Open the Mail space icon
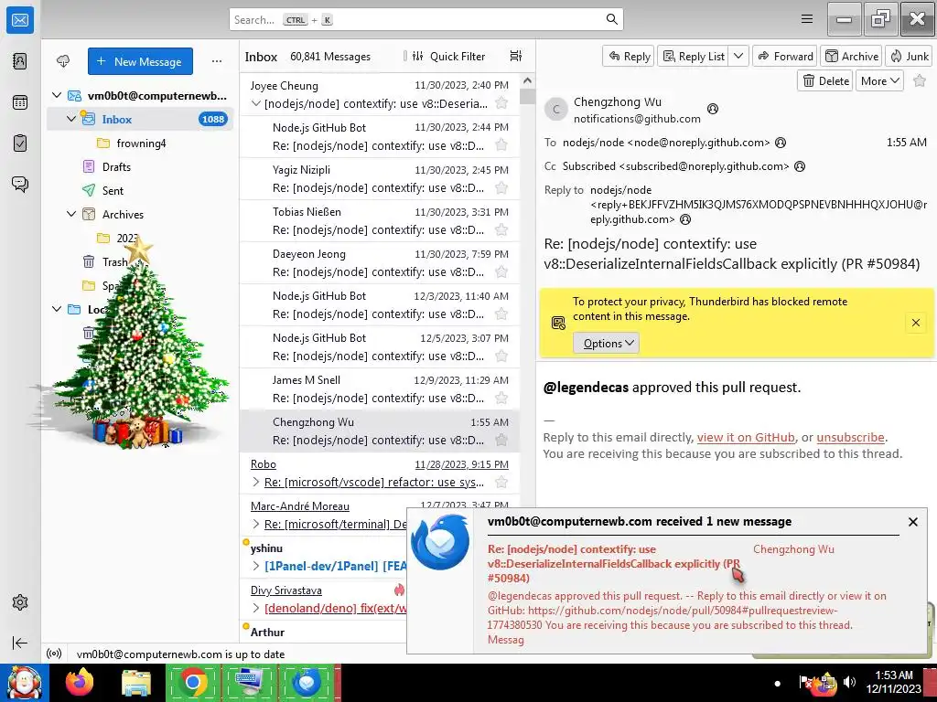This screenshot has width=937, height=702. click(20, 20)
